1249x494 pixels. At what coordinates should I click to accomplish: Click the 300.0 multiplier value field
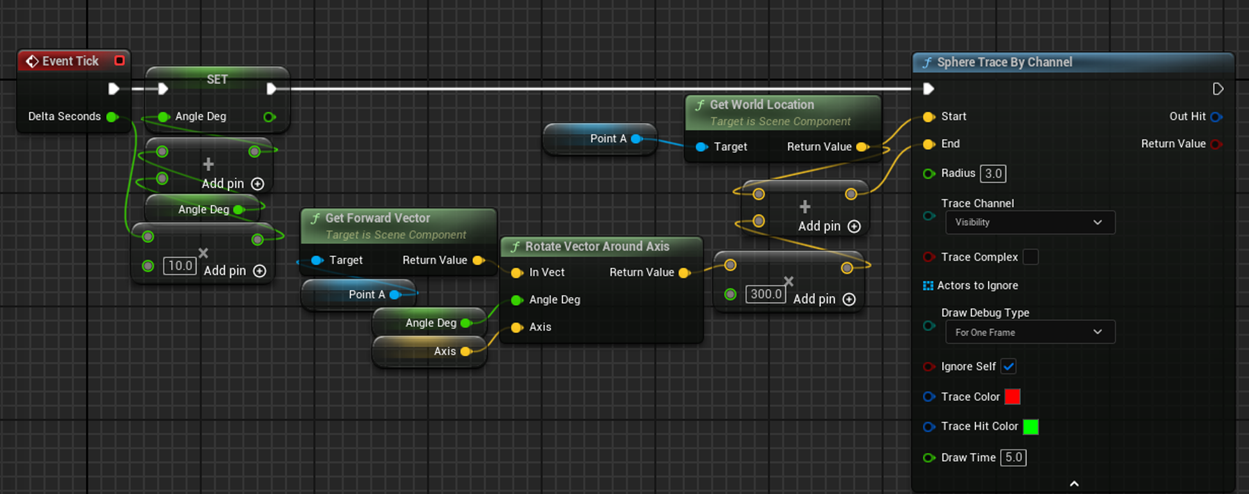click(766, 294)
